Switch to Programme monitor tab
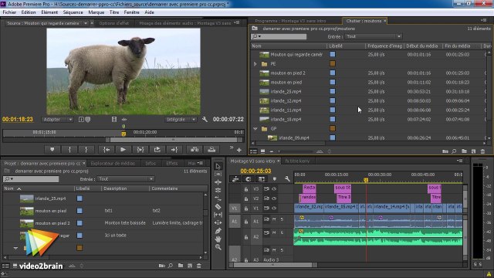 (x=290, y=21)
